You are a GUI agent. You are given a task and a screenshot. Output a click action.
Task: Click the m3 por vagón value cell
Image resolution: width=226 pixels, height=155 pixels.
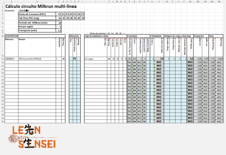point(59,27)
